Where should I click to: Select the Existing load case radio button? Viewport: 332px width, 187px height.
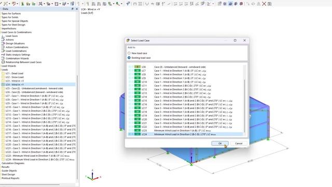coord(129,58)
